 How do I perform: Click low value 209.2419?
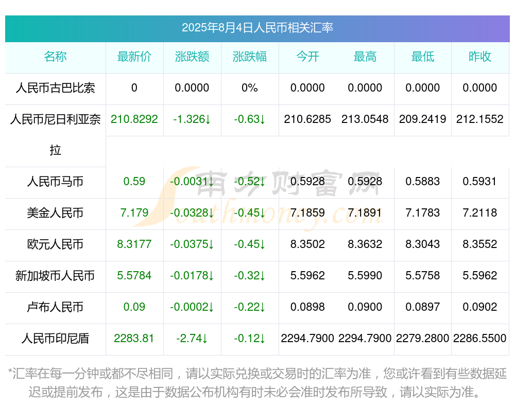click(423, 119)
